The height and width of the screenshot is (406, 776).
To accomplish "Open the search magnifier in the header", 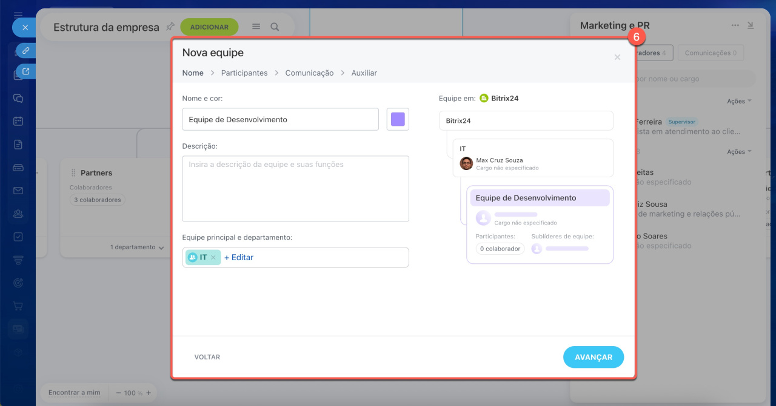I will [275, 27].
